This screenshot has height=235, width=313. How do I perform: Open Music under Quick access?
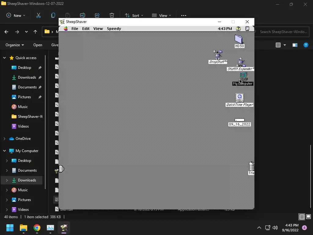click(23, 107)
